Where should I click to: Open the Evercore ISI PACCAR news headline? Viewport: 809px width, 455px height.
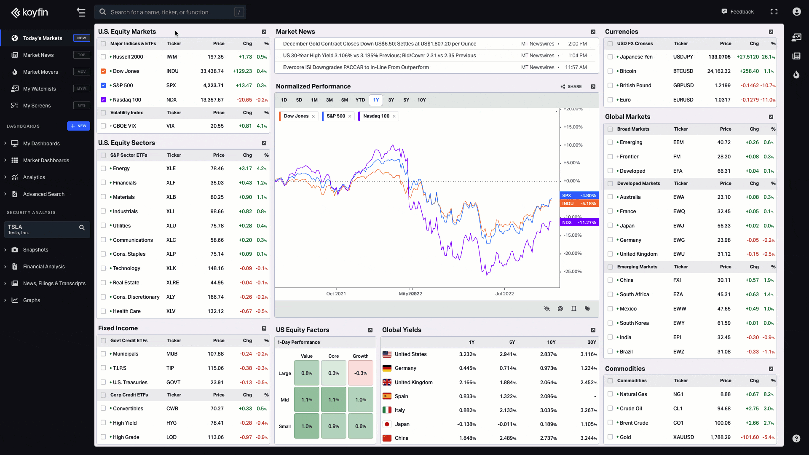click(356, 67)
